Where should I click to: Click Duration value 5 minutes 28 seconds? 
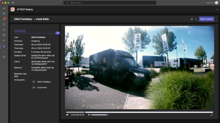tap(41, 52)
